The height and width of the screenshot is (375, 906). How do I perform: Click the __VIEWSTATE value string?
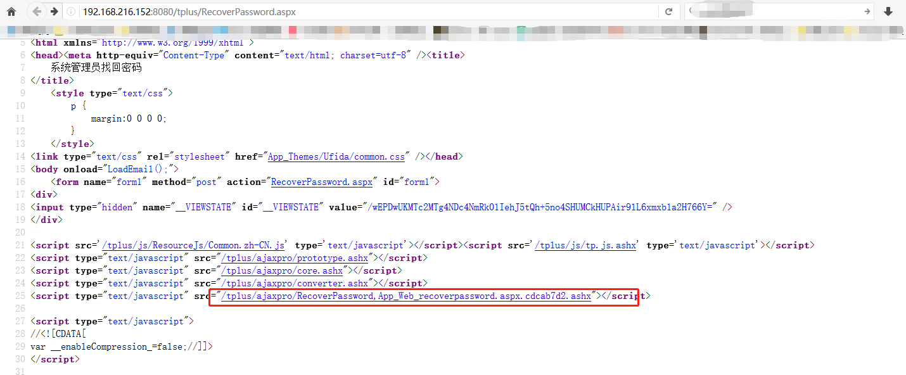(537, 207)
